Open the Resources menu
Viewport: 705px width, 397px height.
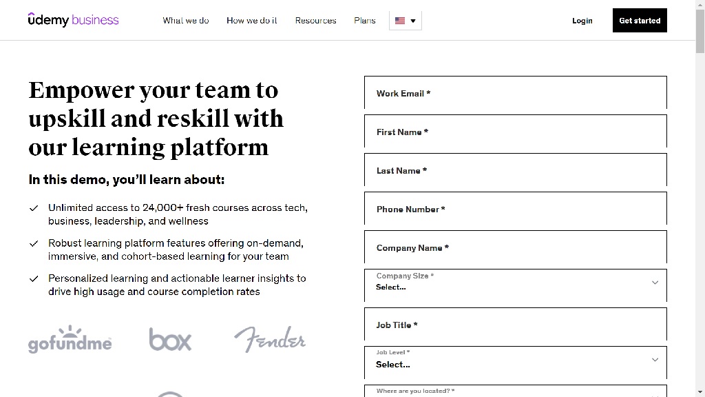[316, 21]
